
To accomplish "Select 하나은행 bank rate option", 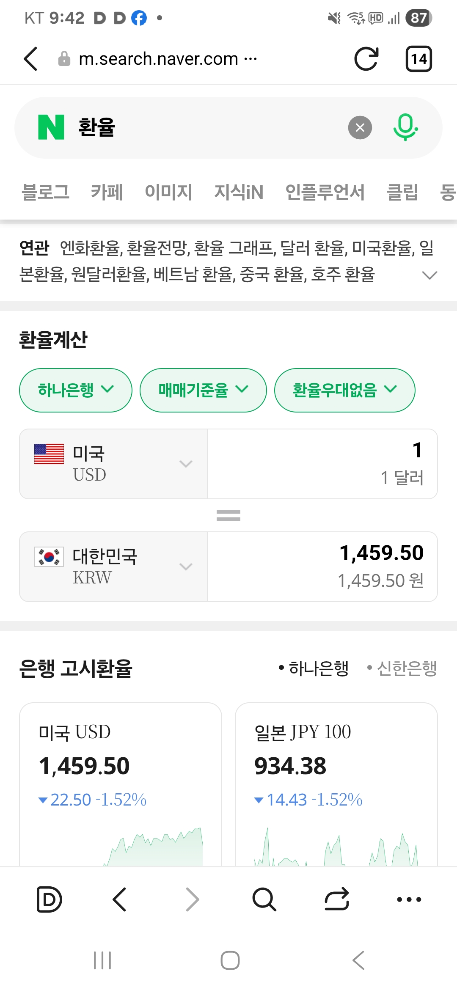I will [x=314, y=668].
